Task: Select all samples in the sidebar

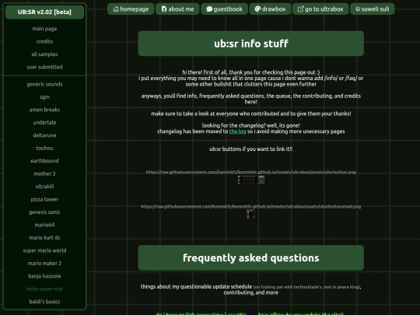Action: (44, 54)
